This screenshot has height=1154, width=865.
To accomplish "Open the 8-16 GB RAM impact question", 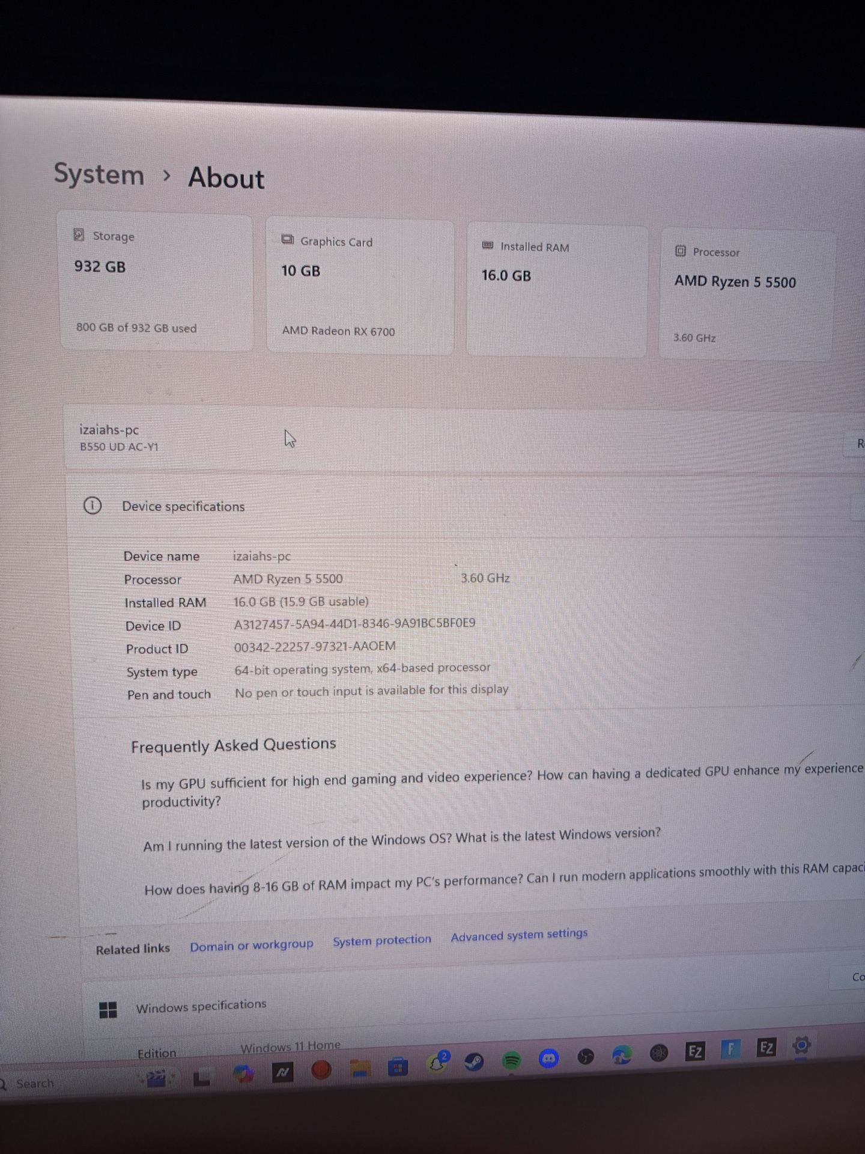I will (x=505, y=879).
